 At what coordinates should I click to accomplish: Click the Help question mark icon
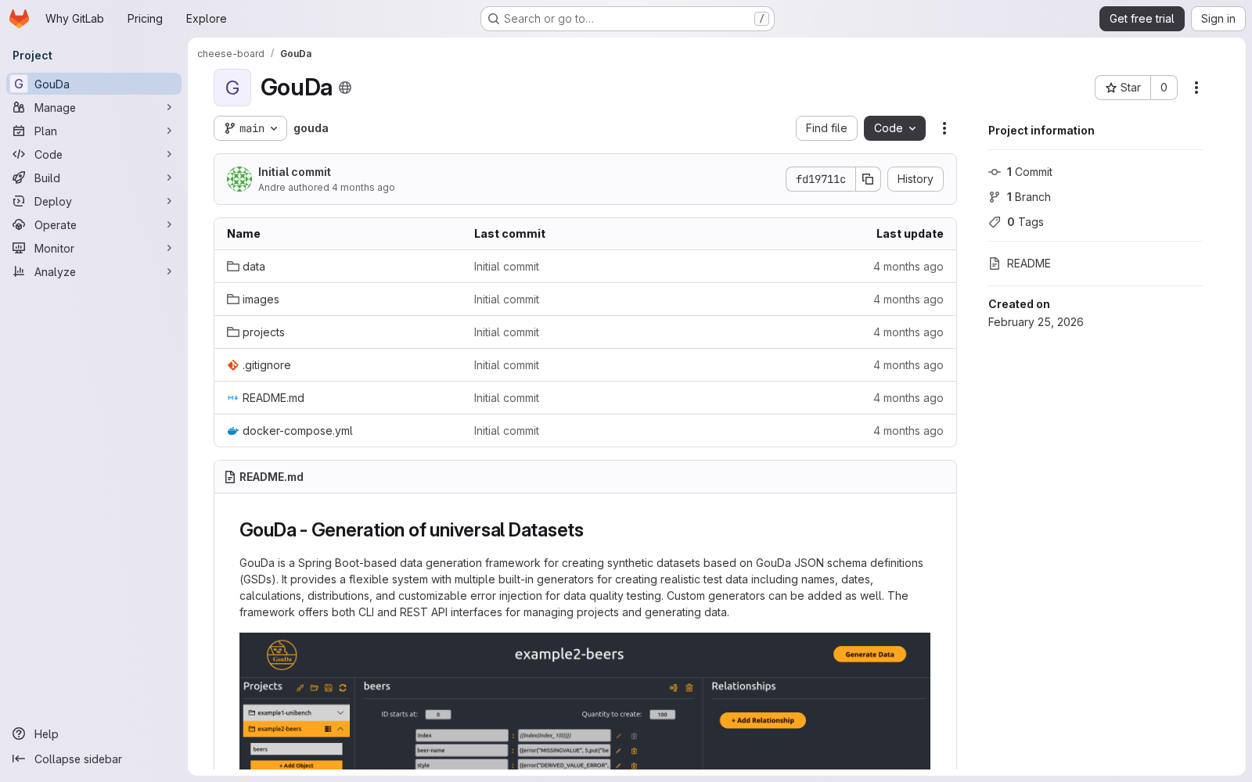click(19, 734)
